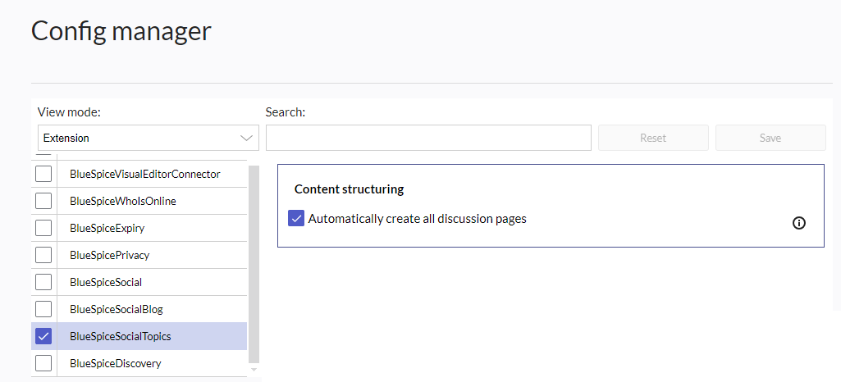This screenshot has height=382, width=841.
Task: Select BlueSpicePrivacy list entry text
Action: (109, 255)
